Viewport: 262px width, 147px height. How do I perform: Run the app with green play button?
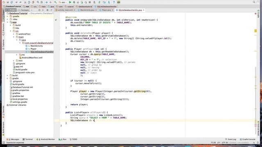[x=70, y=2]
